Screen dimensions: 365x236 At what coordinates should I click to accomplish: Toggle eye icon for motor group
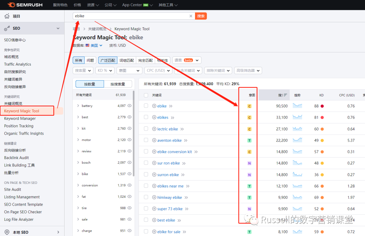click(x=130, y=140)
